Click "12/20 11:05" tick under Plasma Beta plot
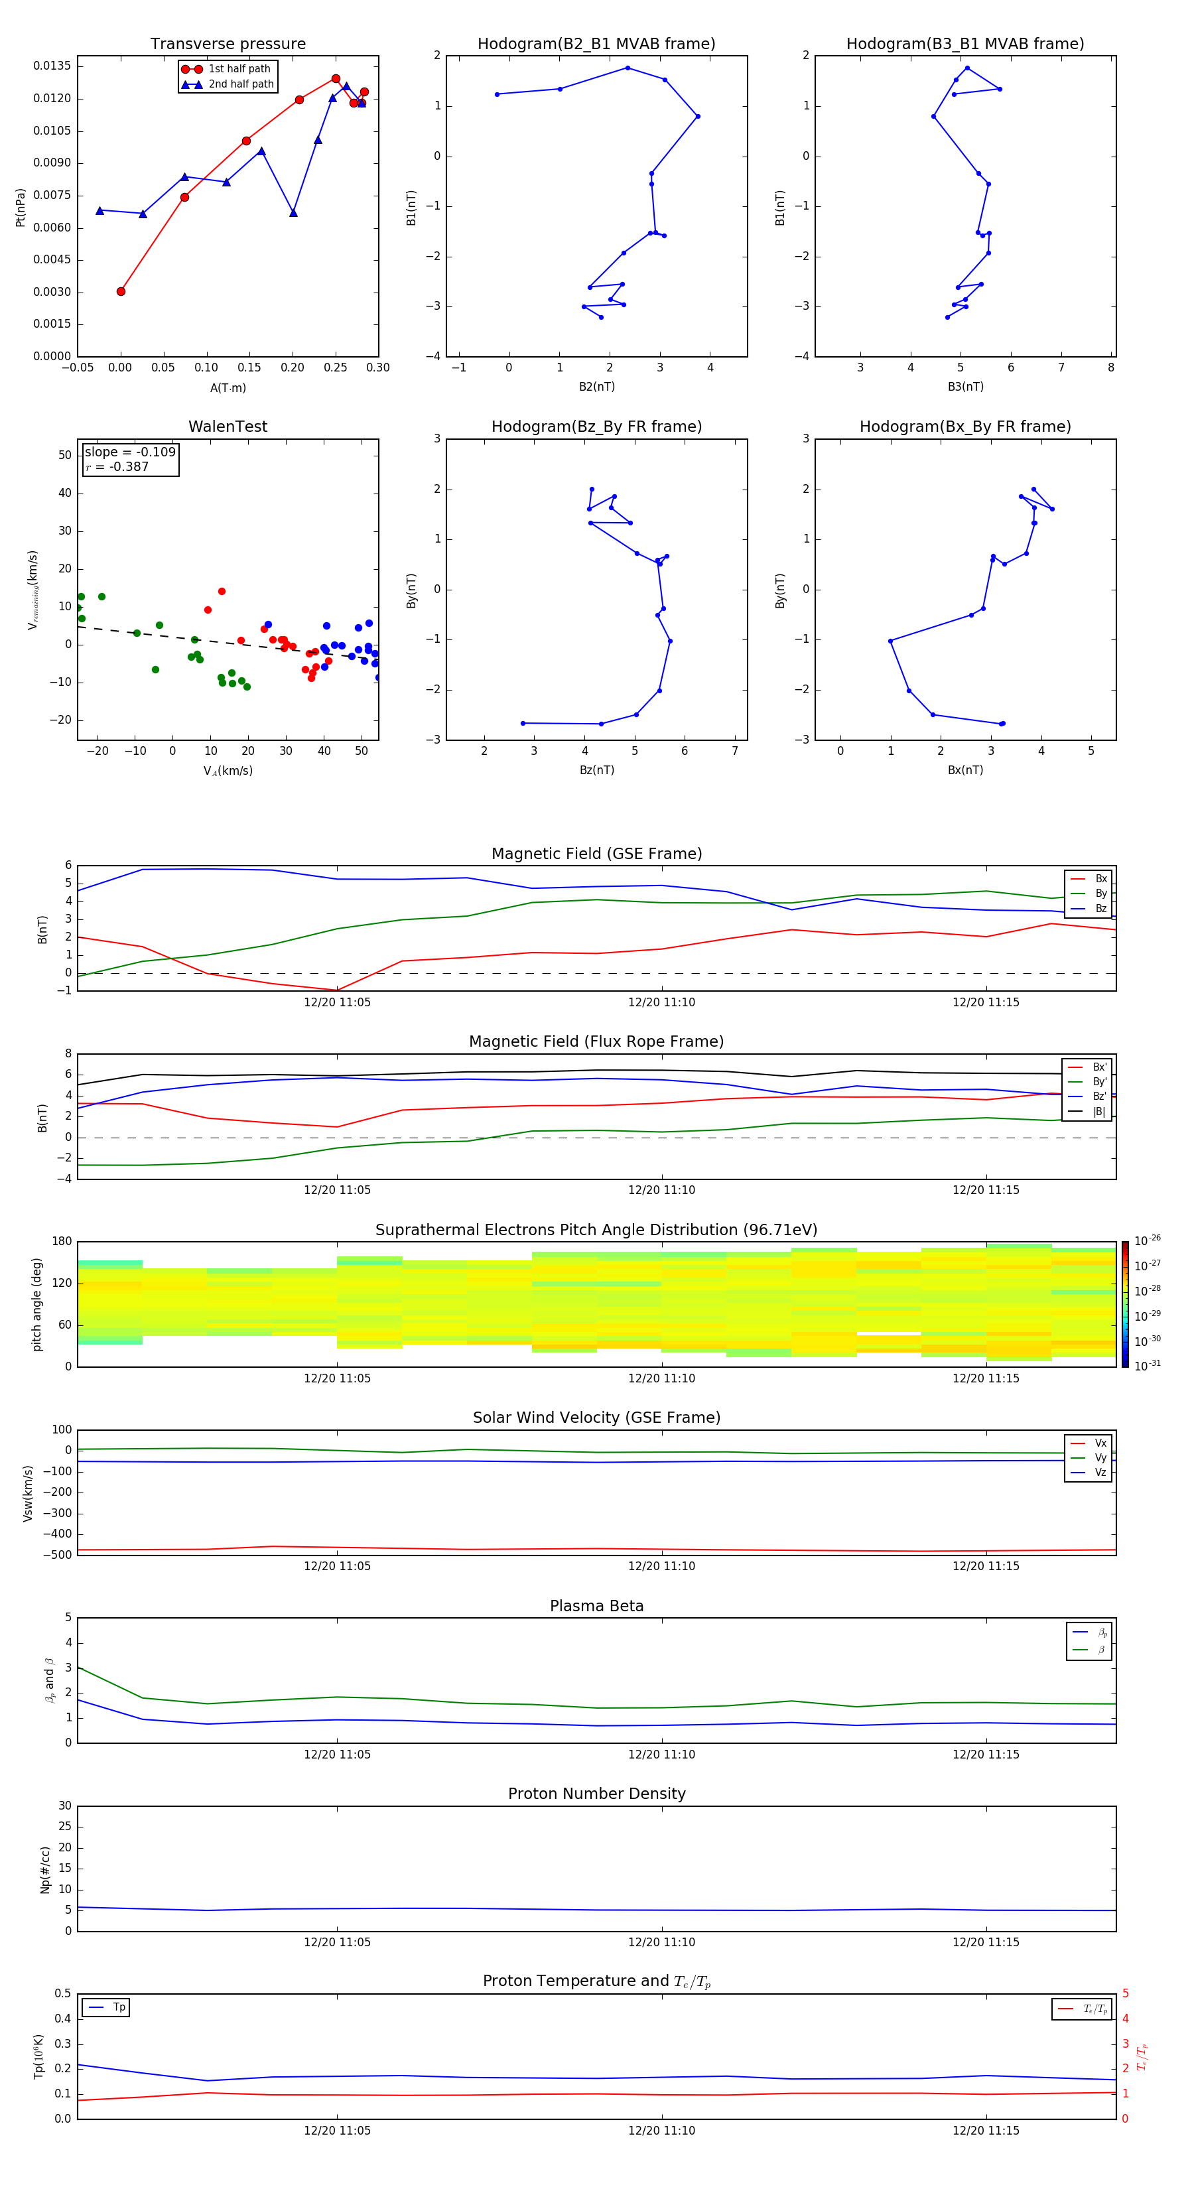The image size is (1194, 2189). click(338, 1755)
